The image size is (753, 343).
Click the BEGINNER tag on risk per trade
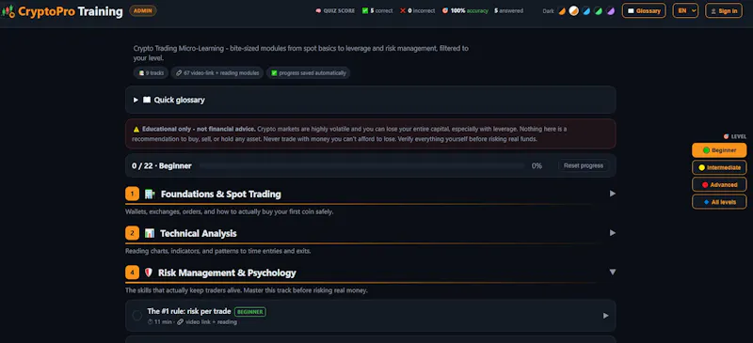click(x=250, y=312)
